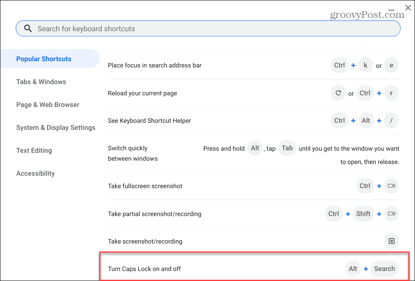Click the e key badge in address bar row
Screen dimensions: 415x281
coord(391,65)
